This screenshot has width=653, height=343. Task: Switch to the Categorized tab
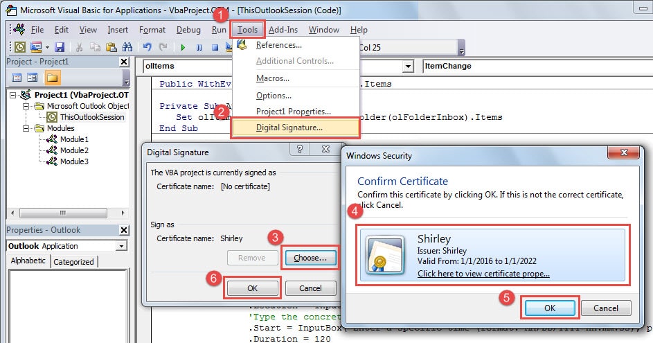tap(73, 262)
